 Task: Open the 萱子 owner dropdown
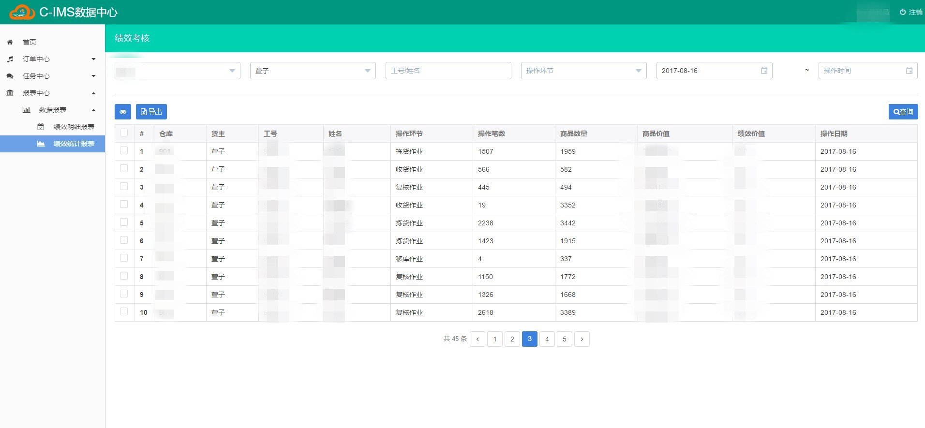click(313, 71)
